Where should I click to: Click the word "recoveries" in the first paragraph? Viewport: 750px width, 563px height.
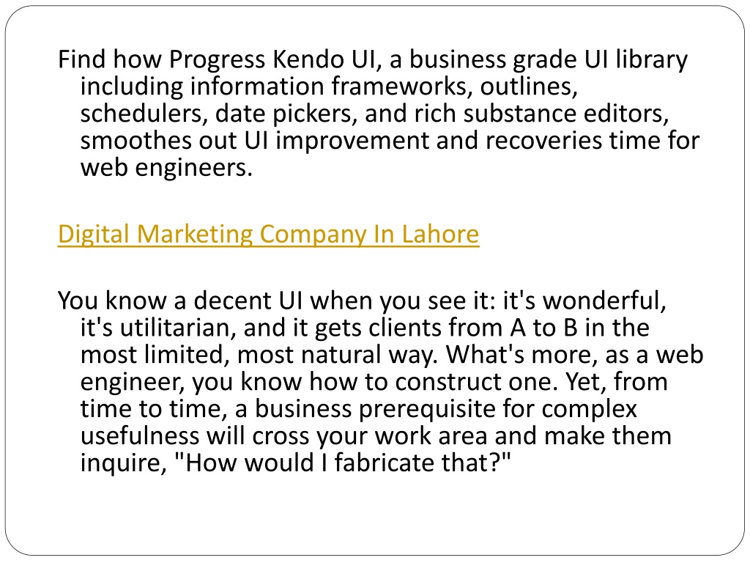(x=543, y=140)
